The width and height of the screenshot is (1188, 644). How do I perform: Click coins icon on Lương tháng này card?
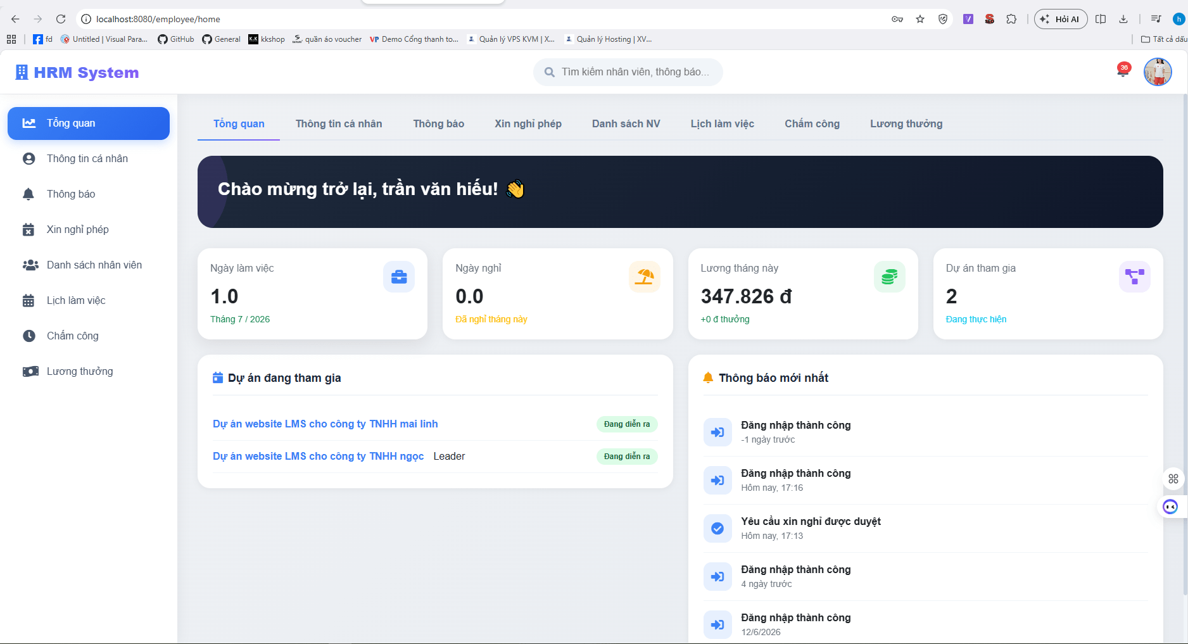tap(890, 277)
